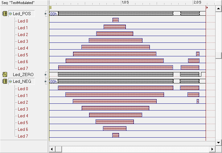Viewport: 222px width, 153px height.
Task: Click the 00h value on Led_NEG bus
Action: point(54,82)
